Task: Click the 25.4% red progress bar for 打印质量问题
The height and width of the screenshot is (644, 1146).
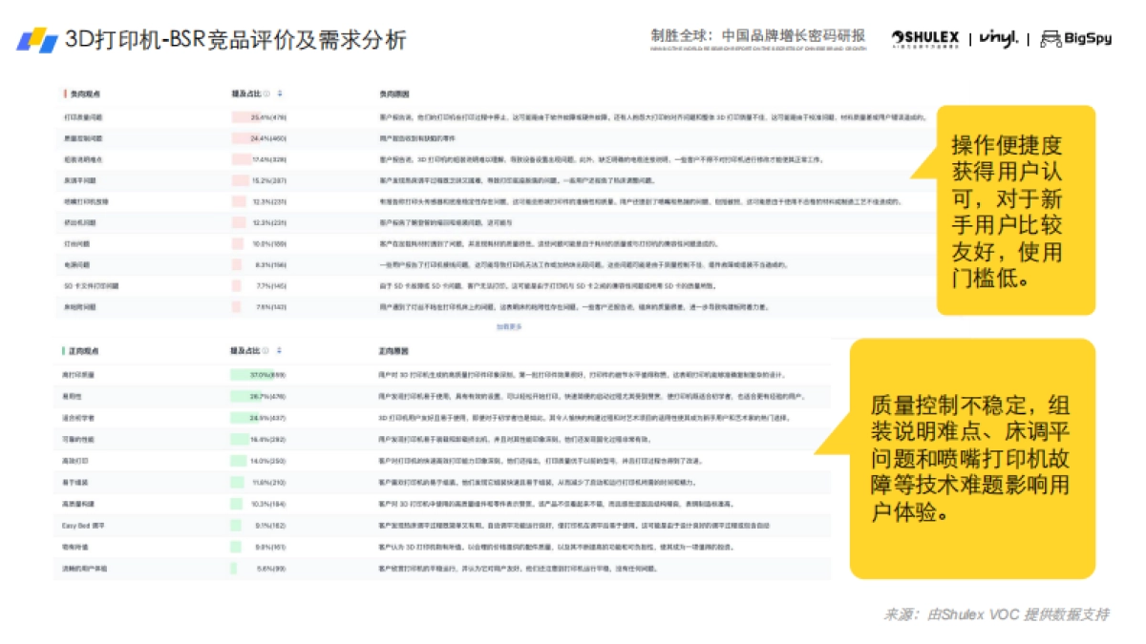Action: coord(246,116)
